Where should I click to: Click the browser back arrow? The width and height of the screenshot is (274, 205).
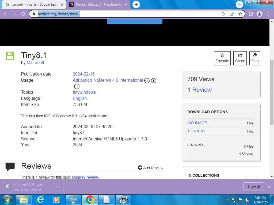(x=6, y=14)
